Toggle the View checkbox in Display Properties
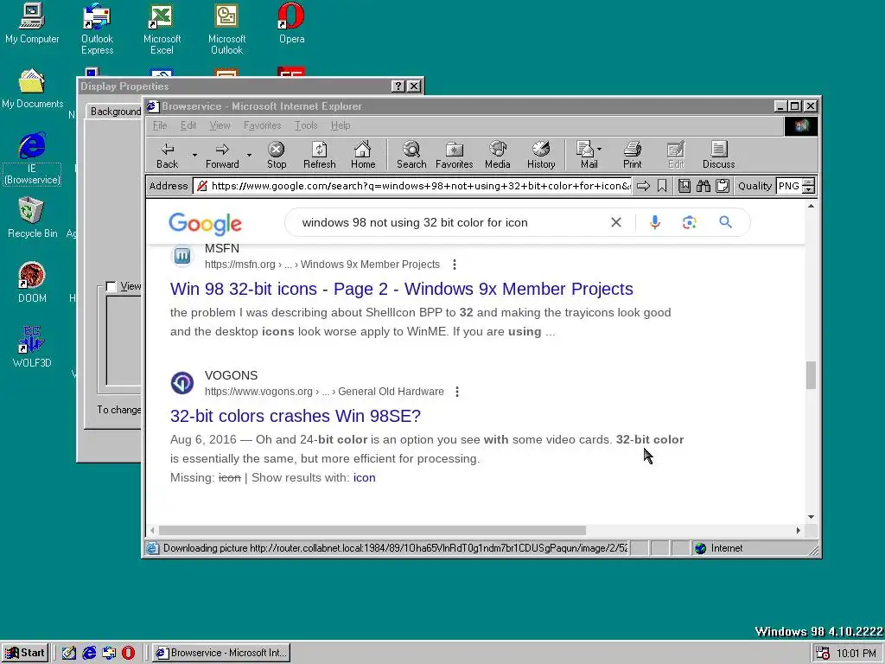885x664 pixels. click(x=111, y=286)
